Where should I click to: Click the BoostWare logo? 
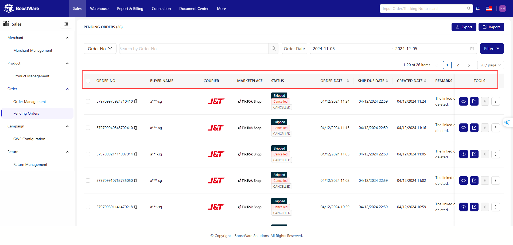[21, 9]
